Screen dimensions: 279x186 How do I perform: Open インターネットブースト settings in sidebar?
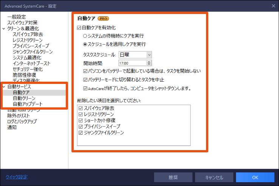[31, 64]
